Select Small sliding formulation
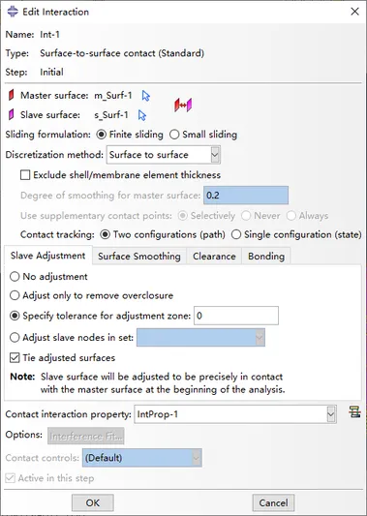Image resolution: width=367 pixels, height=516 pixels. [x=203, y=135]
